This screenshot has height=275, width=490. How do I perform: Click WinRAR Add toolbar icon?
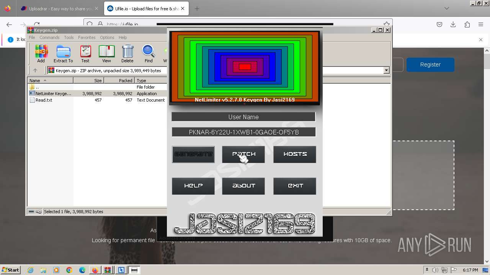tap(41, 54)
